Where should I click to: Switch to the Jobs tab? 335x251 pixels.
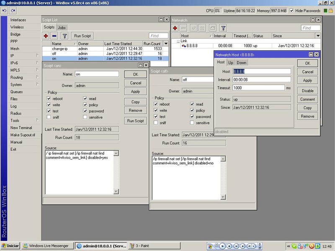(62, 28)
